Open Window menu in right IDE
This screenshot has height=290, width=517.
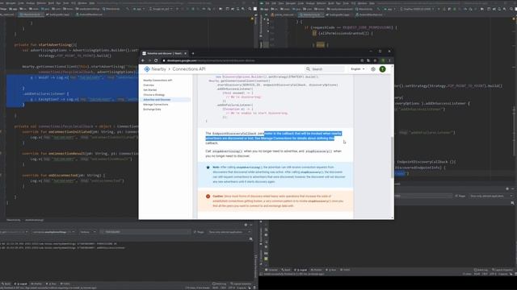pos(362,3)
